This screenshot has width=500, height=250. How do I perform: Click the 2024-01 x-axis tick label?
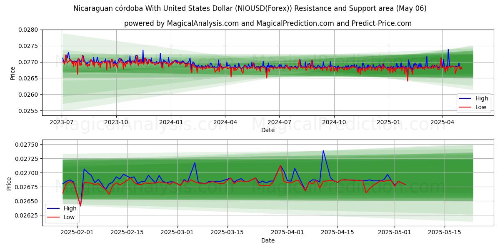[x=171, y=122]
